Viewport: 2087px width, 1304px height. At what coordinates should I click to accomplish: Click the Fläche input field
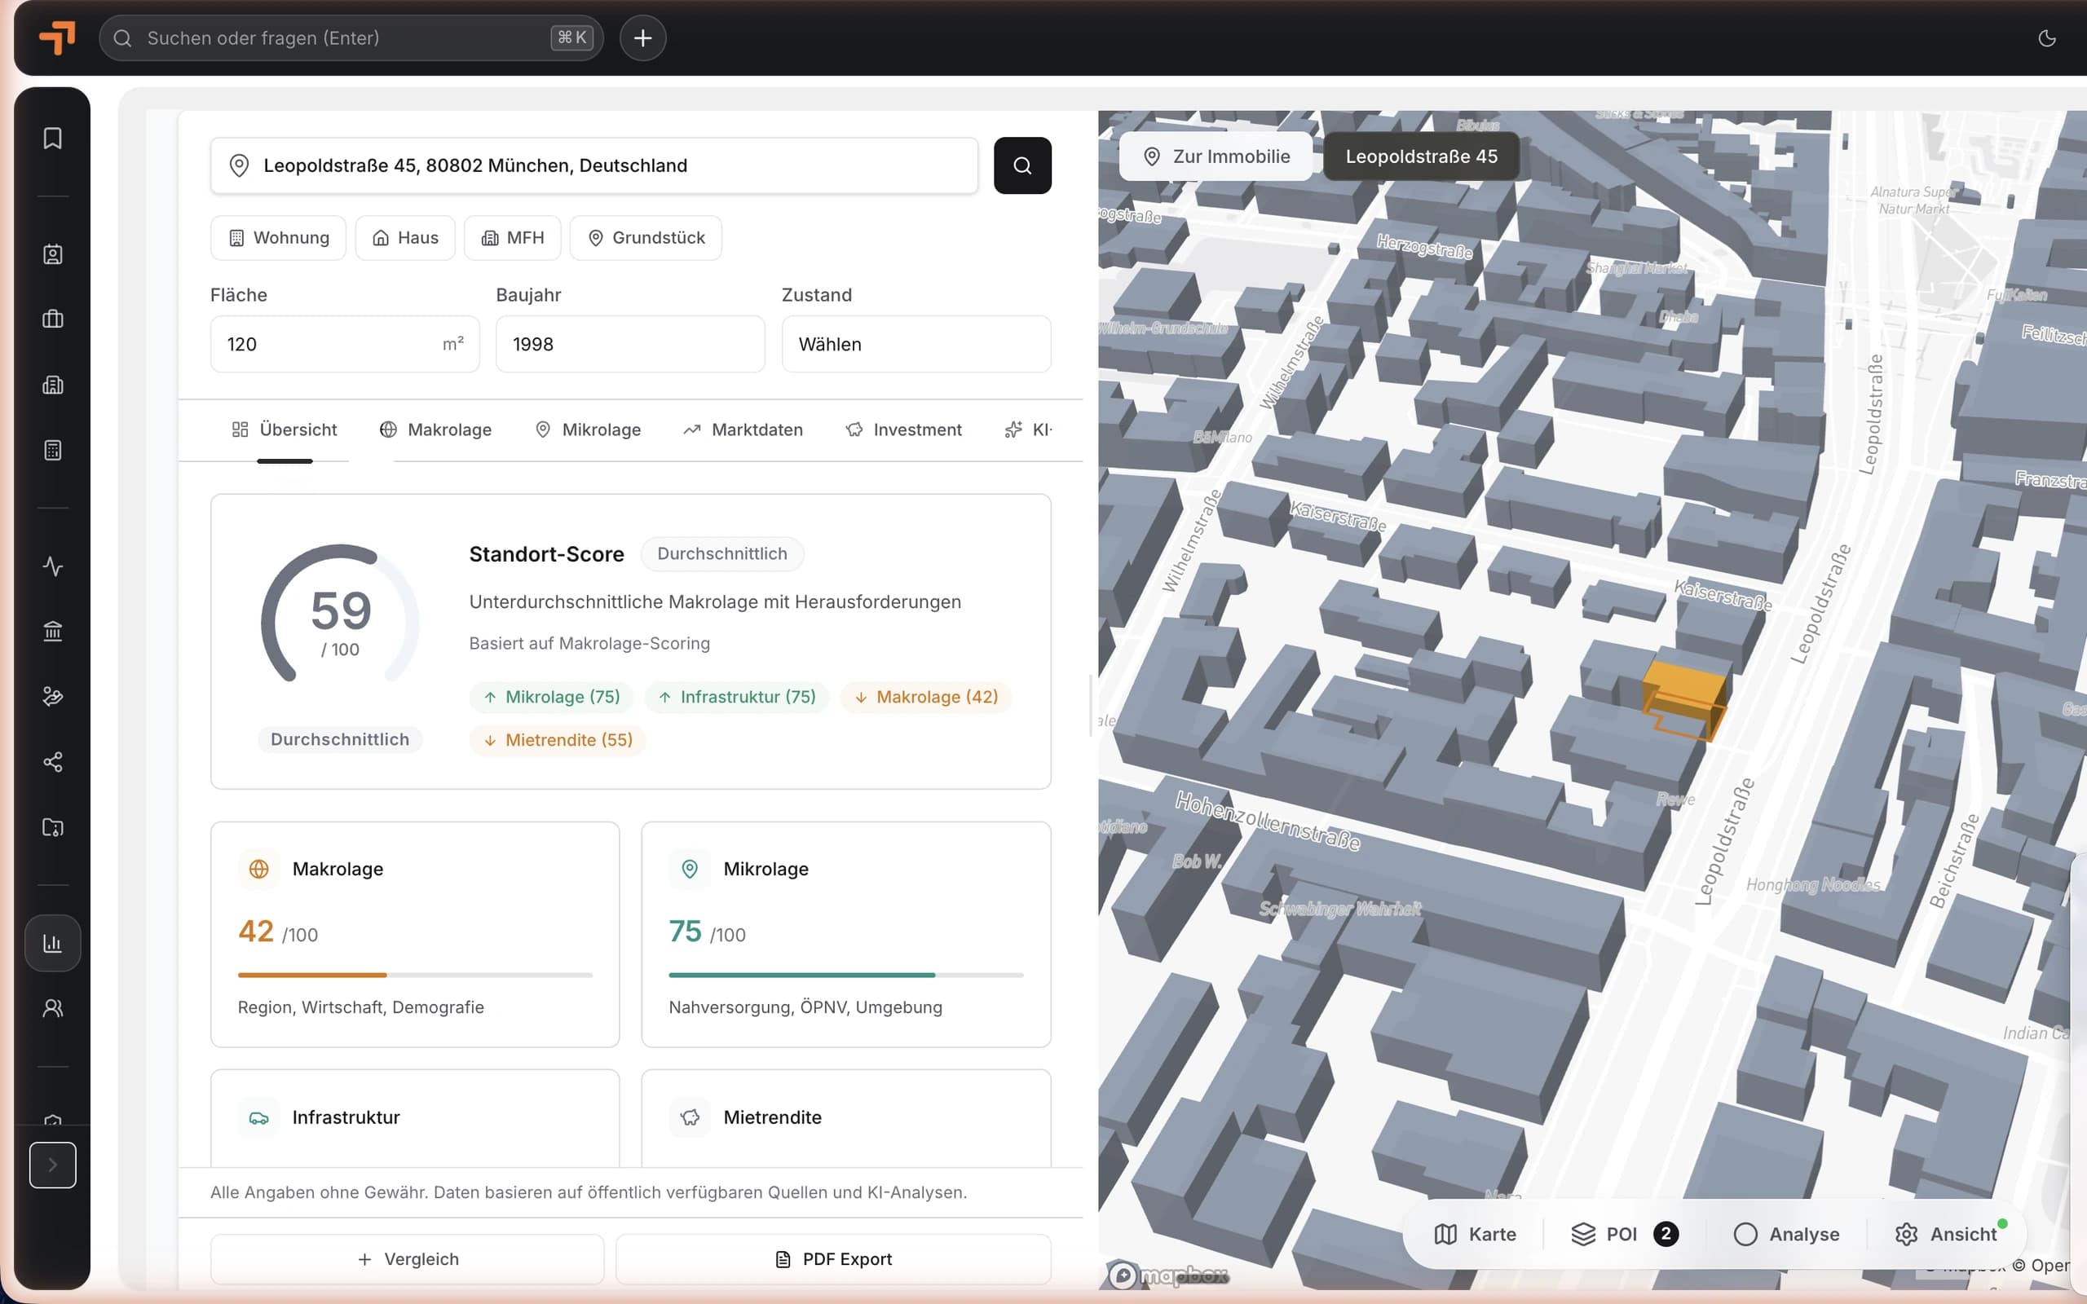pyautogui.click(x=345, y=344)
